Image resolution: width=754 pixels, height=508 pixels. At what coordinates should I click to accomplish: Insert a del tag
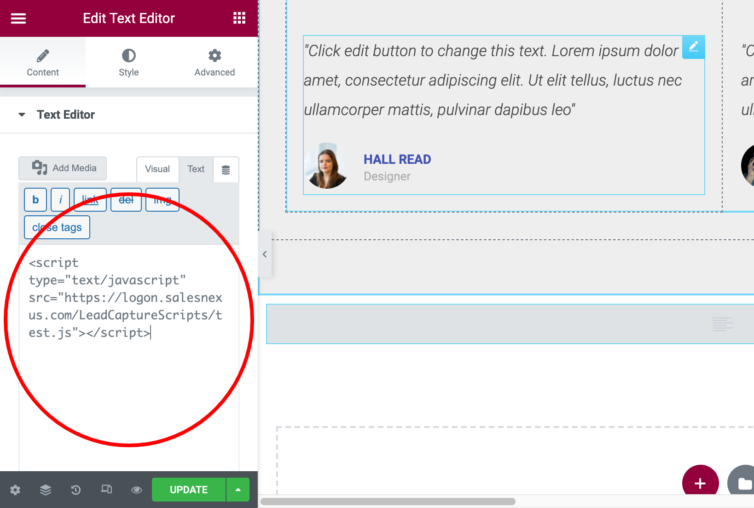pyautogui.click(x=126, y=200)
